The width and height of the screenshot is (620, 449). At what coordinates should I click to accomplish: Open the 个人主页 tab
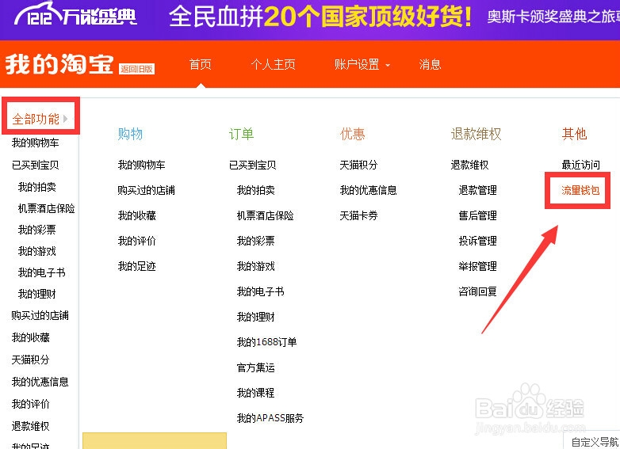point(274,64)
